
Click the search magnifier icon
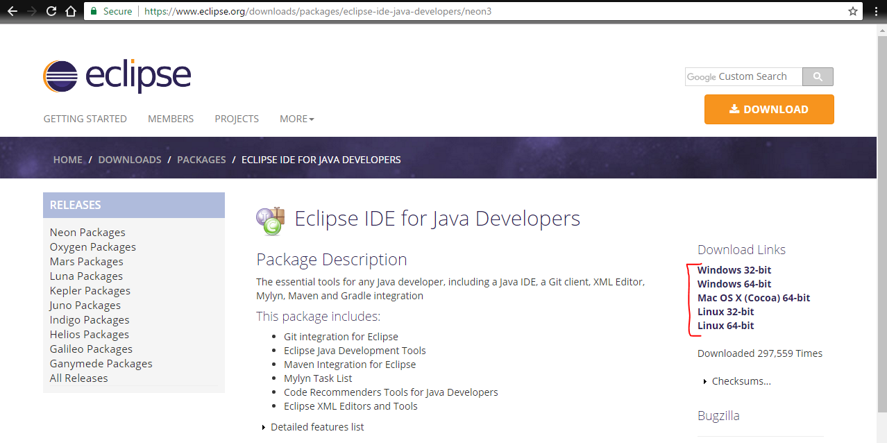[x=817, y=76]
